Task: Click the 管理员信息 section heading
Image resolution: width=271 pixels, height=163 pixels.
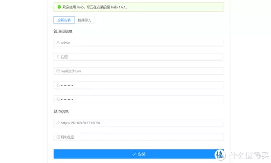Action: tap(63, 32)
